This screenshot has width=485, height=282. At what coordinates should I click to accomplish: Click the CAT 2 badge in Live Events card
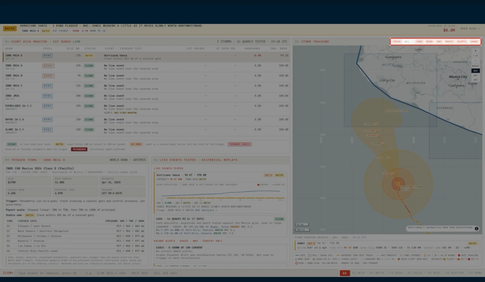pyautogui.click(x=268, y=175)
